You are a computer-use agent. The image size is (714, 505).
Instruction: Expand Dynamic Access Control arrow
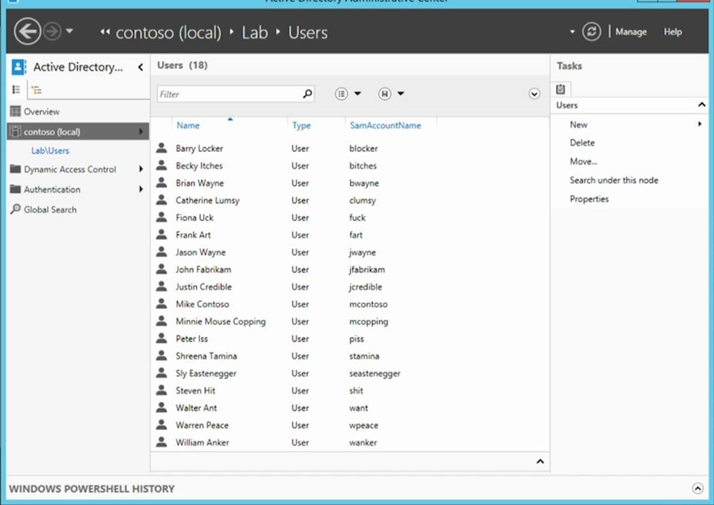coord(141,169)
